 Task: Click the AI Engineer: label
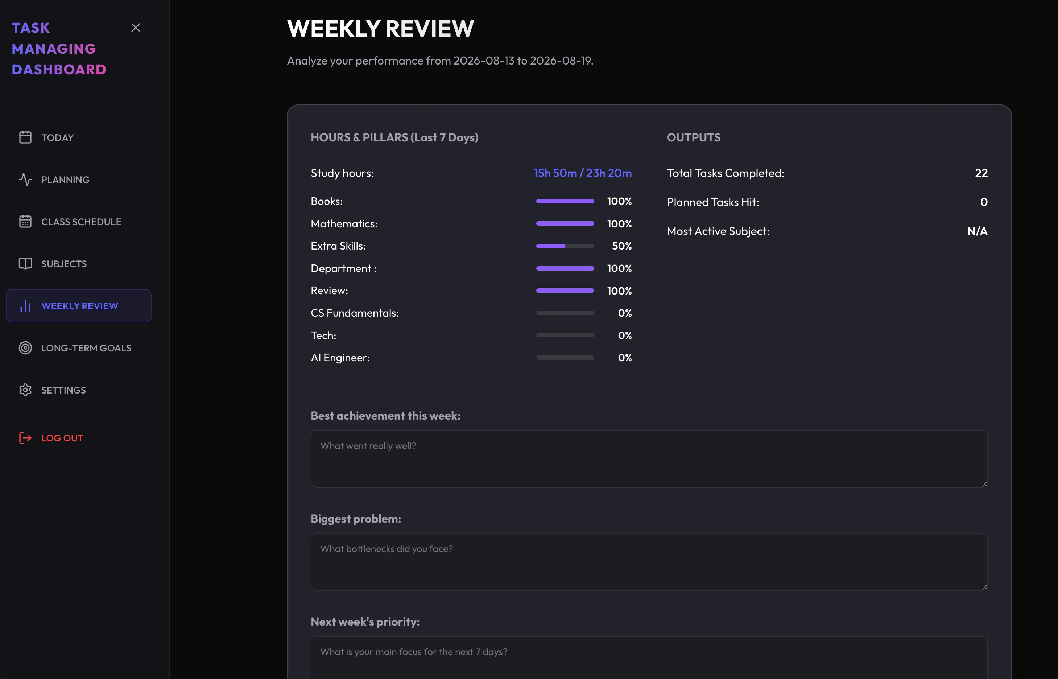[340, 358]
